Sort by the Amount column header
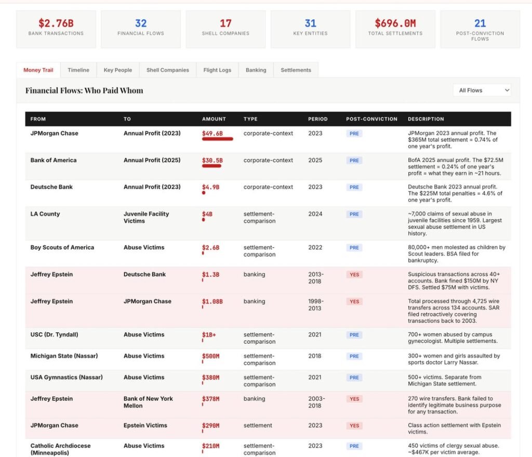This screenshot has width=532, height=457. coord(214,119)
